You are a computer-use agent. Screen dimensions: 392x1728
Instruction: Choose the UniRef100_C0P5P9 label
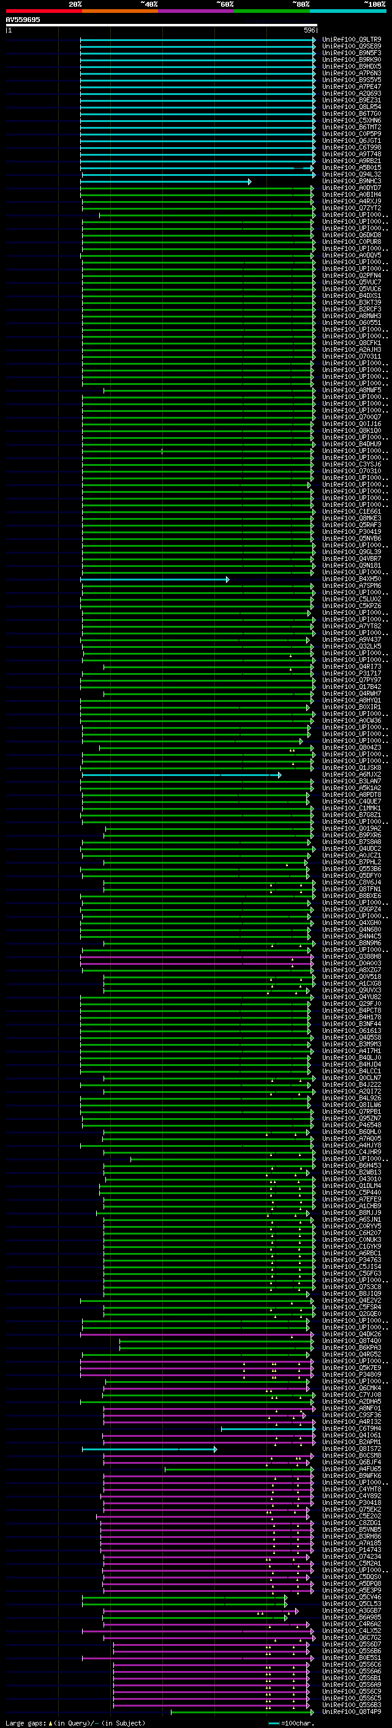351,134
